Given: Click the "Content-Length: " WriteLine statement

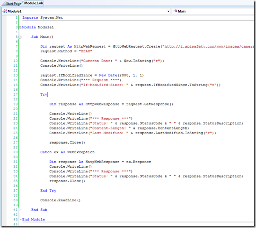Looking at the screenshot, I should [x=119, y=128].
